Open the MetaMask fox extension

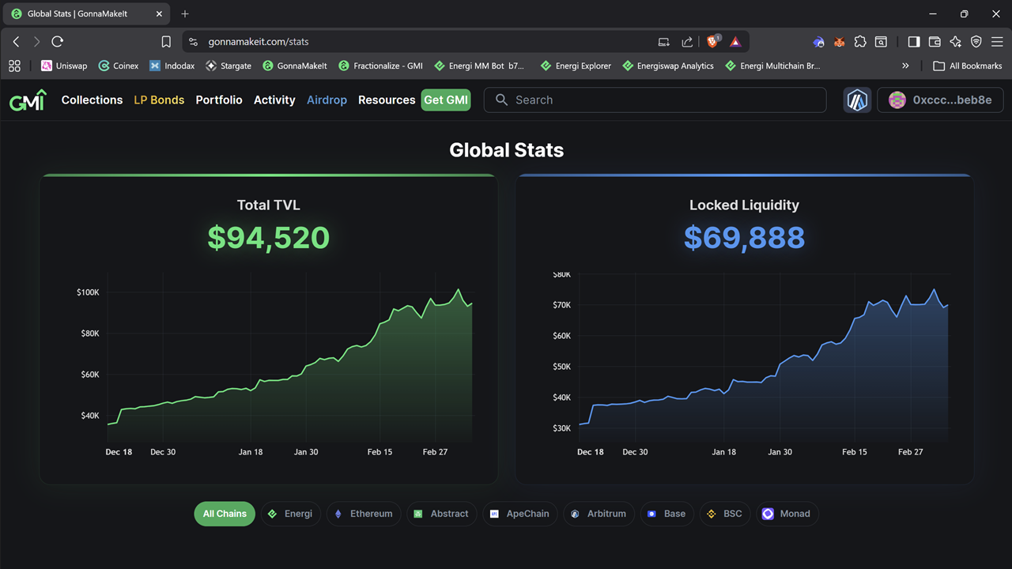pyautogui.click(x=840, y=42)
